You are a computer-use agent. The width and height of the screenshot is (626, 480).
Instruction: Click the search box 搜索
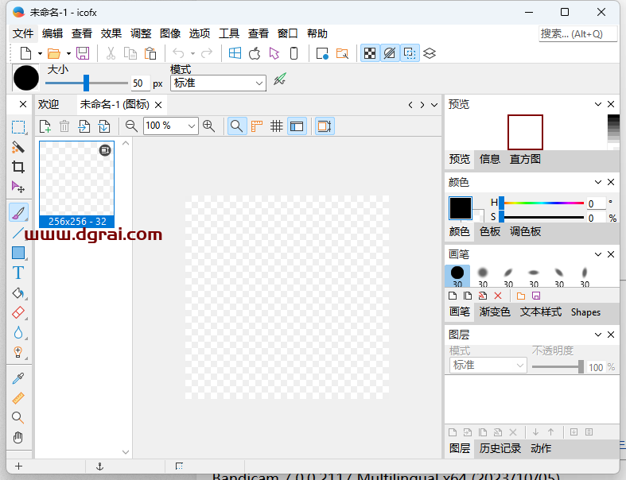point(577,34)
